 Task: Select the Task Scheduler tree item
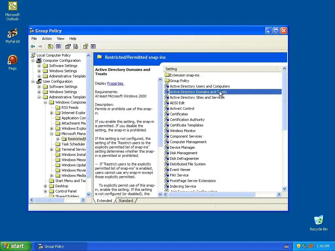pos(73,144)
